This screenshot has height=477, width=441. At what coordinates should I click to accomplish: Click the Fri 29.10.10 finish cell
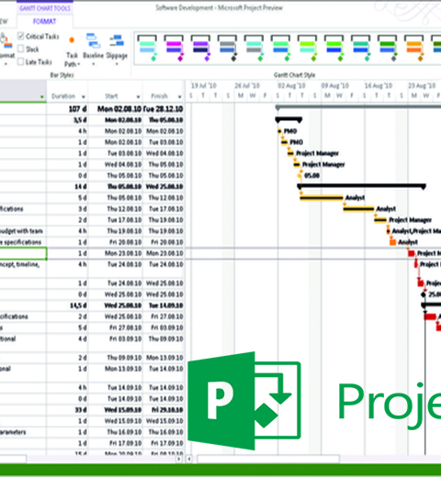164,410
